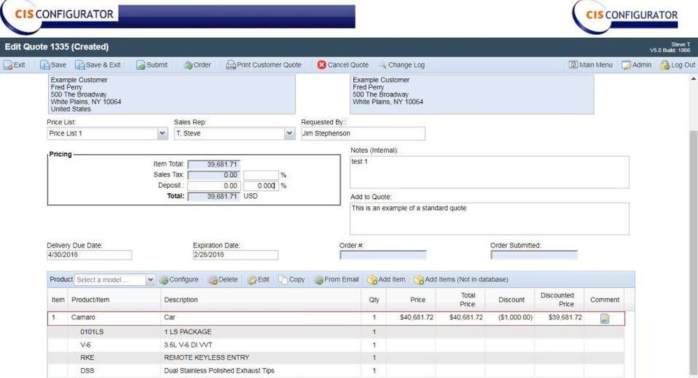Screen dimensions: 698x378
Task: Click Add Item button
Action: click(x=387, y=280)
